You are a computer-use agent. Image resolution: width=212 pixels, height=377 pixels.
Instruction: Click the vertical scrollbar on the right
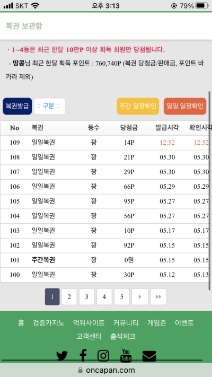tap(209, 190)
